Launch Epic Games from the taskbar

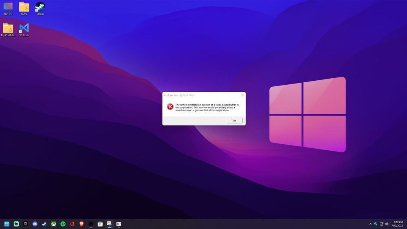pos(25,224)
